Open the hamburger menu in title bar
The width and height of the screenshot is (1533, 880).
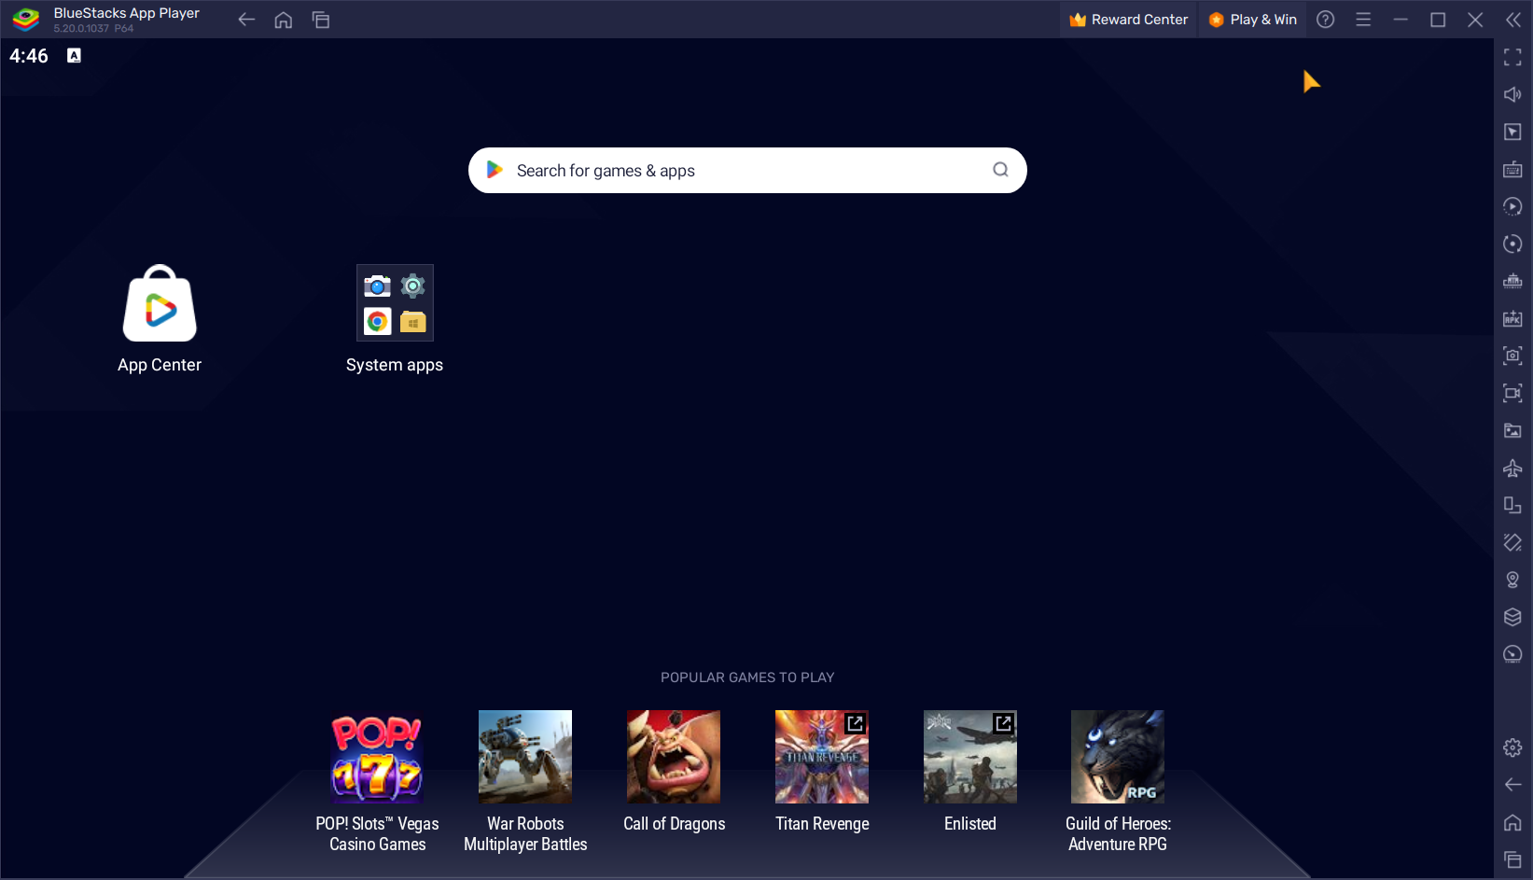pyautogui.click(x=1363, y=20)
